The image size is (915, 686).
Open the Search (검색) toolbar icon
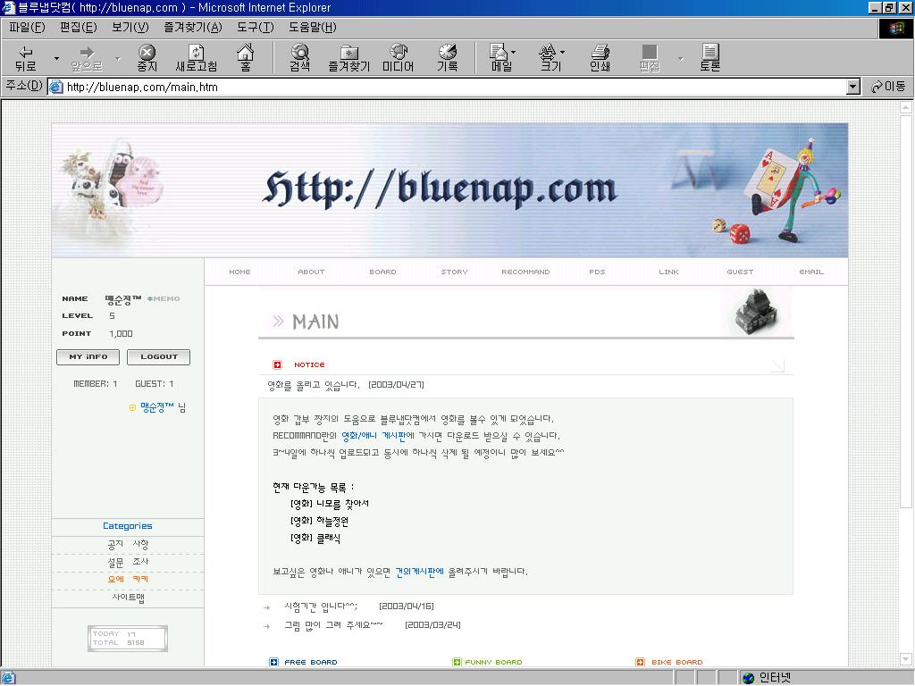(x=299, y=58)
